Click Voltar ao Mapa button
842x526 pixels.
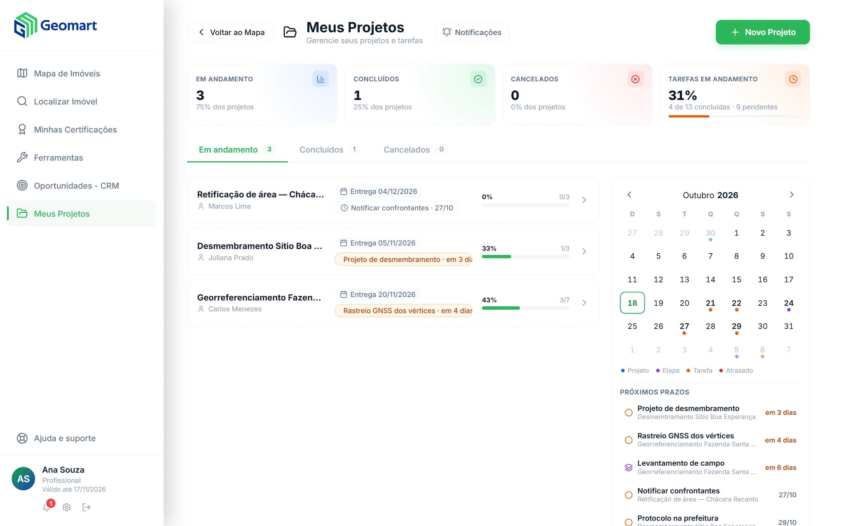[x=231, y=32]
